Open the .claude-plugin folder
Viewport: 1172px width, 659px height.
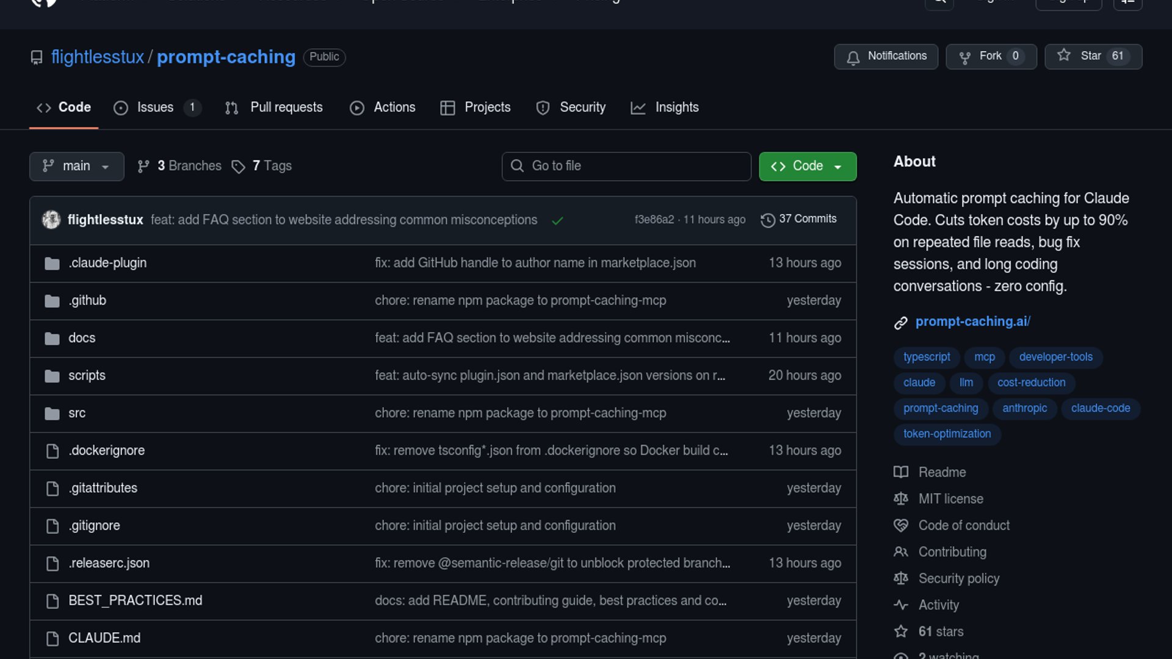coord(107,263)
